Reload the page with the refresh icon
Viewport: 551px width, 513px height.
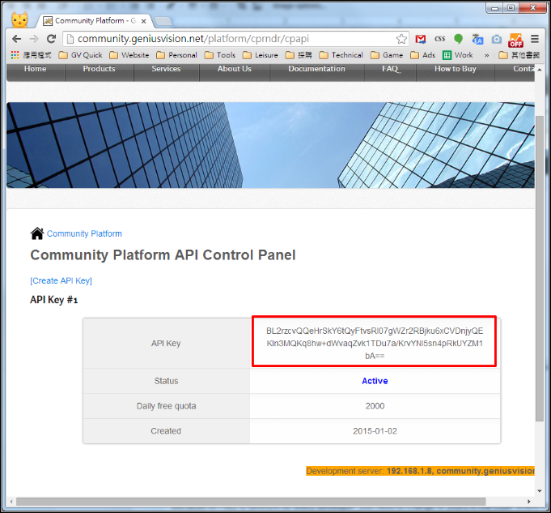[52, 39]
